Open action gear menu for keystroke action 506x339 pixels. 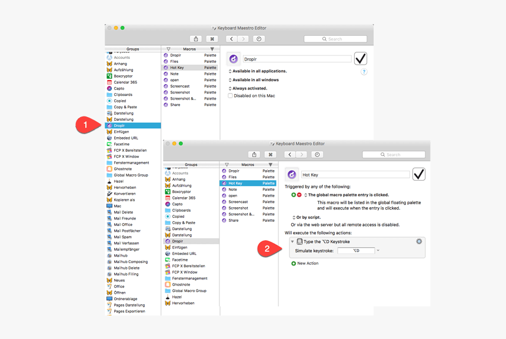click(x=419, y=241)
